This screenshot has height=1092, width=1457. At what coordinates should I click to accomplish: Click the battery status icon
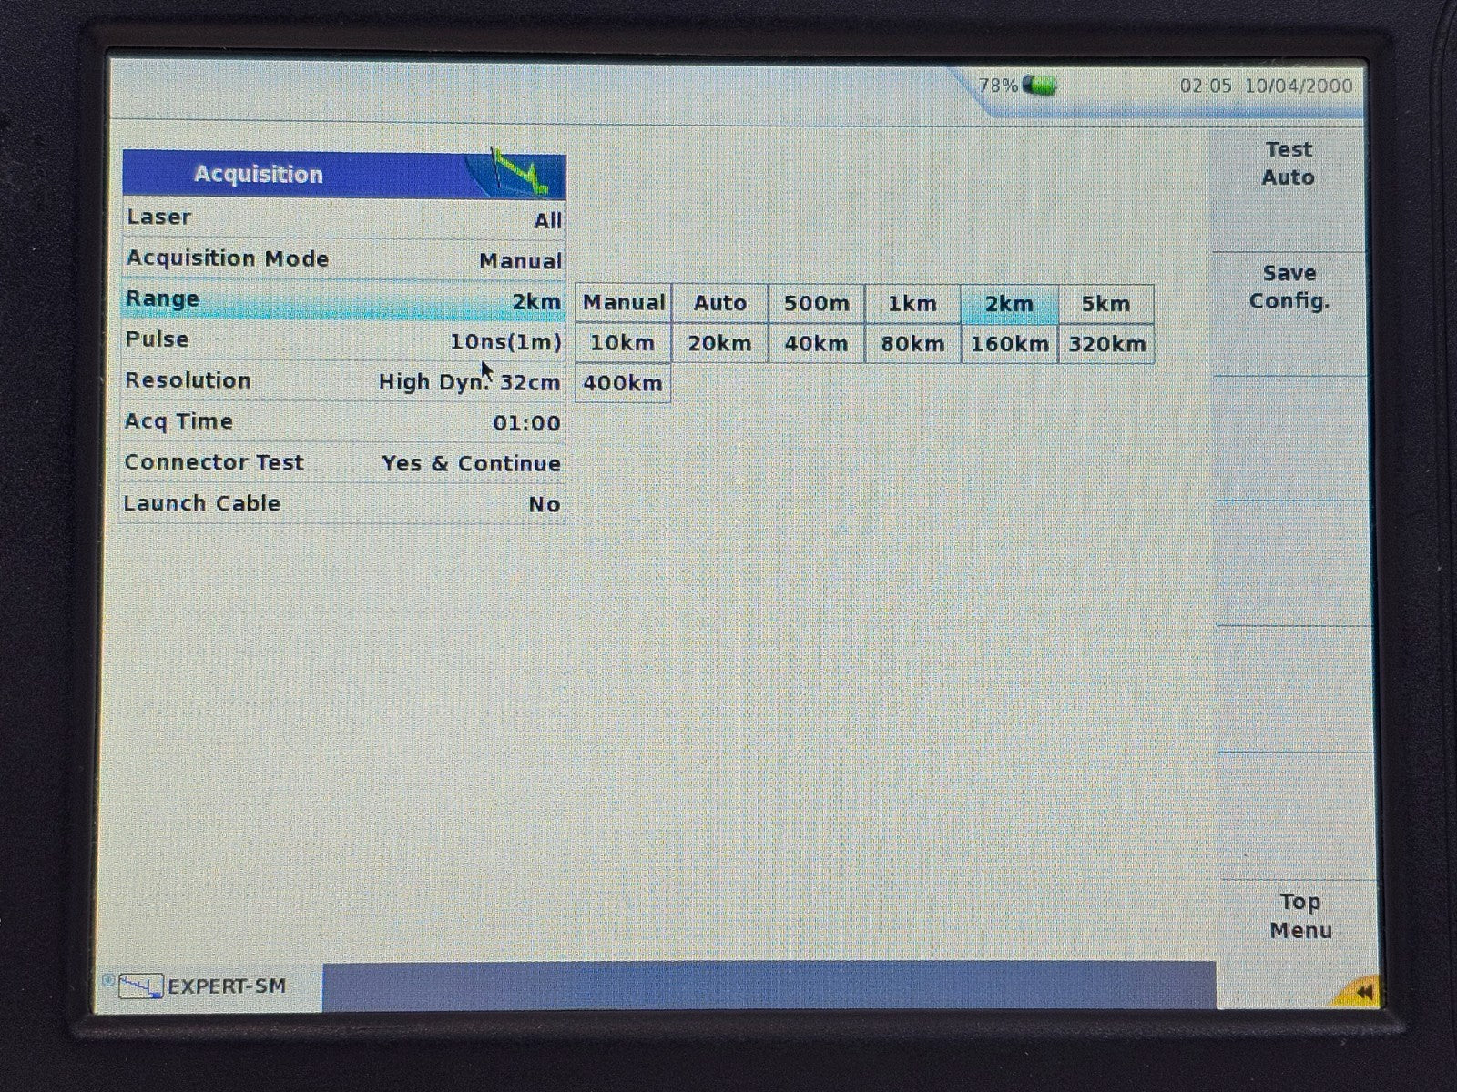point(1039,86)
